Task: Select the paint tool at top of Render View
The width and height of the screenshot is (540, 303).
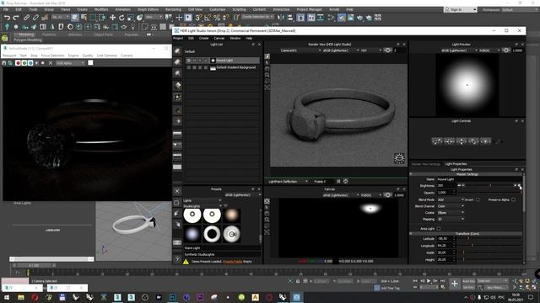Action: coord(267,56)
